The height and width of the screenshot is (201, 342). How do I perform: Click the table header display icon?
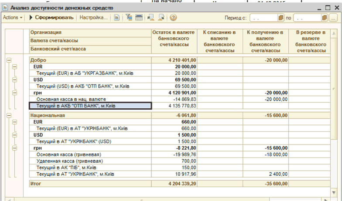[x=139, y=18]
